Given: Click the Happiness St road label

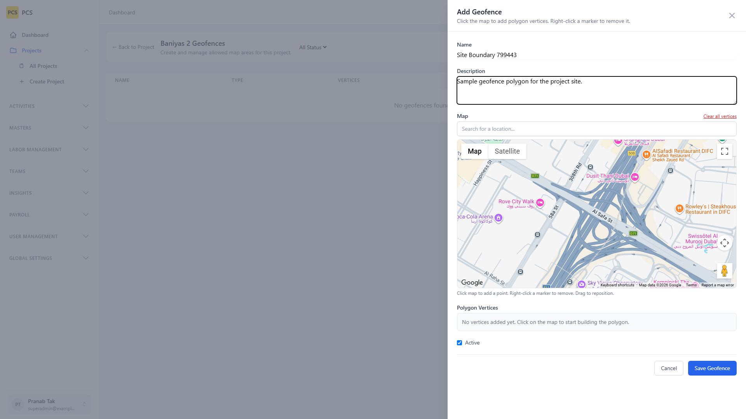Looking at the screenshot, I should click(483, 173).
